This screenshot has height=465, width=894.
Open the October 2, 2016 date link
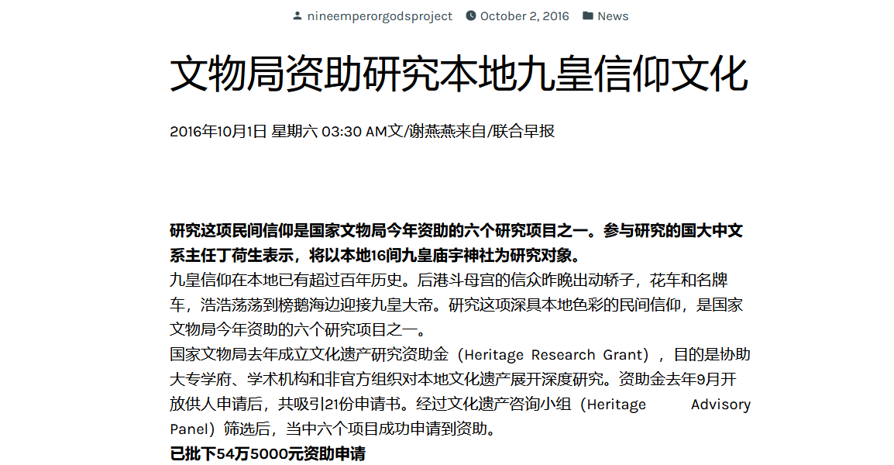[x=524, y=16]
